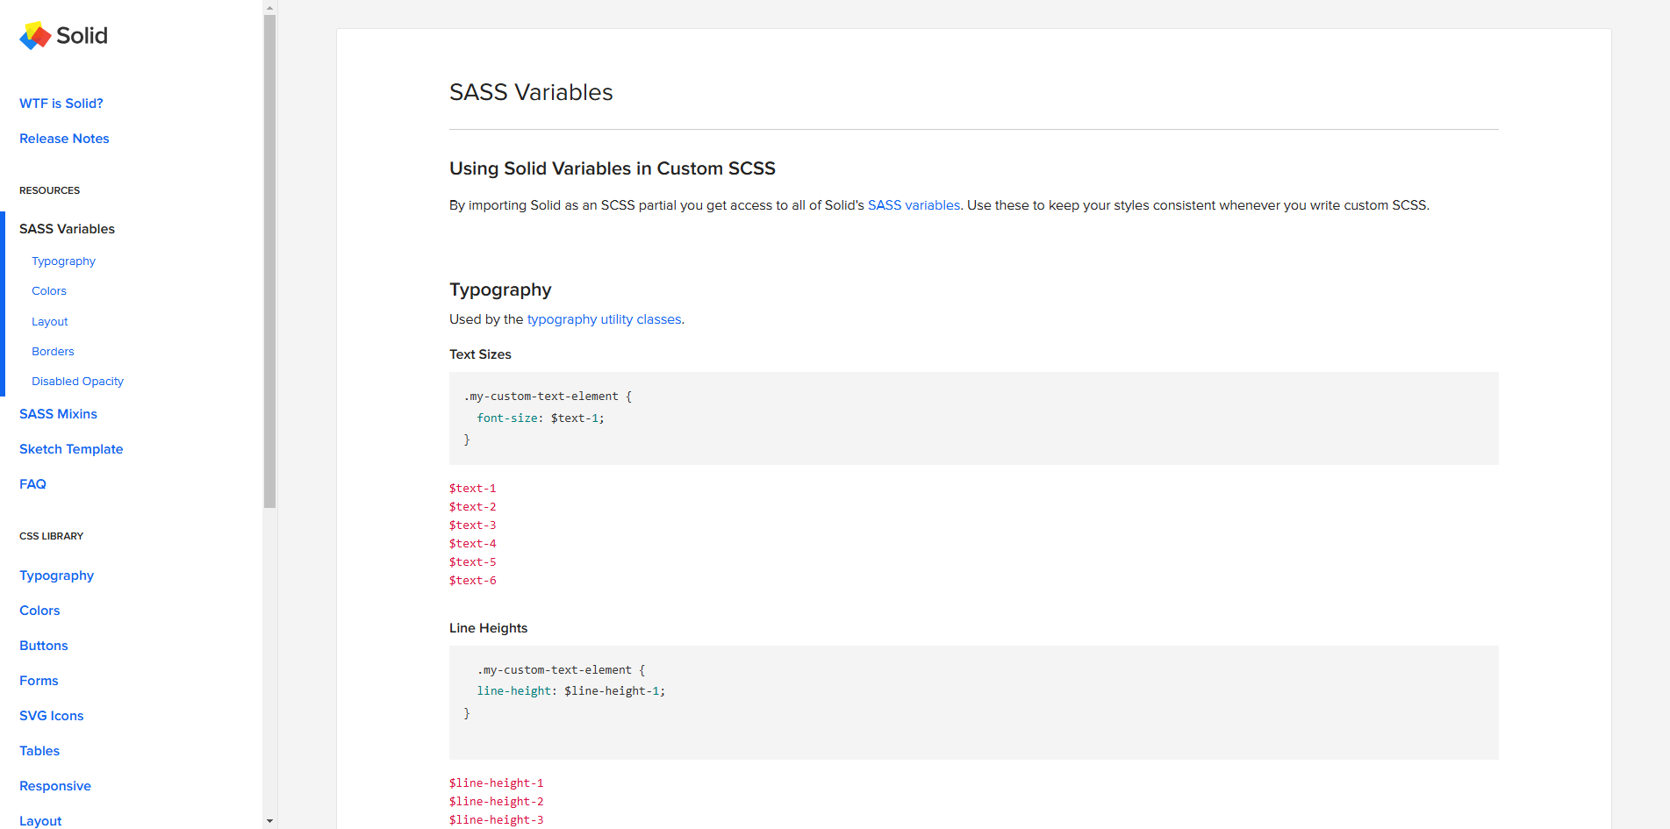Click the $text-2 variable
1670x829 pixels.
point(473,507)
